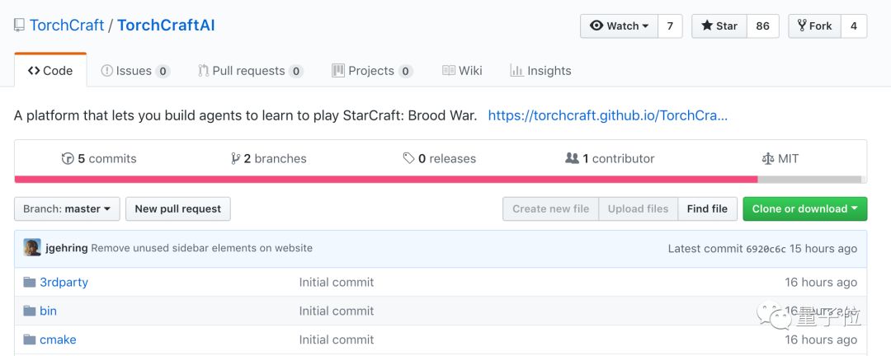
Task: Open the 3rdparty folder
Action: click(64, 282)
